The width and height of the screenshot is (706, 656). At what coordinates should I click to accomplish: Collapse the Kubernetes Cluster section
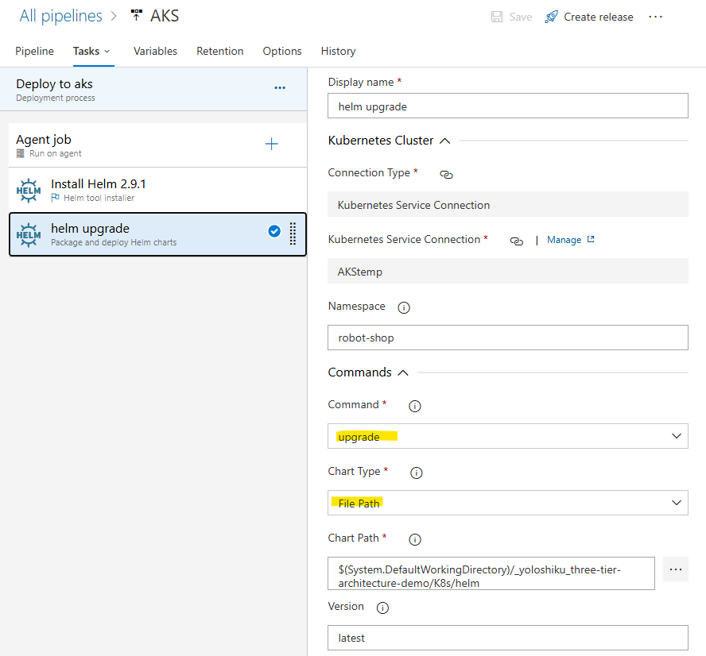pos(445,141)
